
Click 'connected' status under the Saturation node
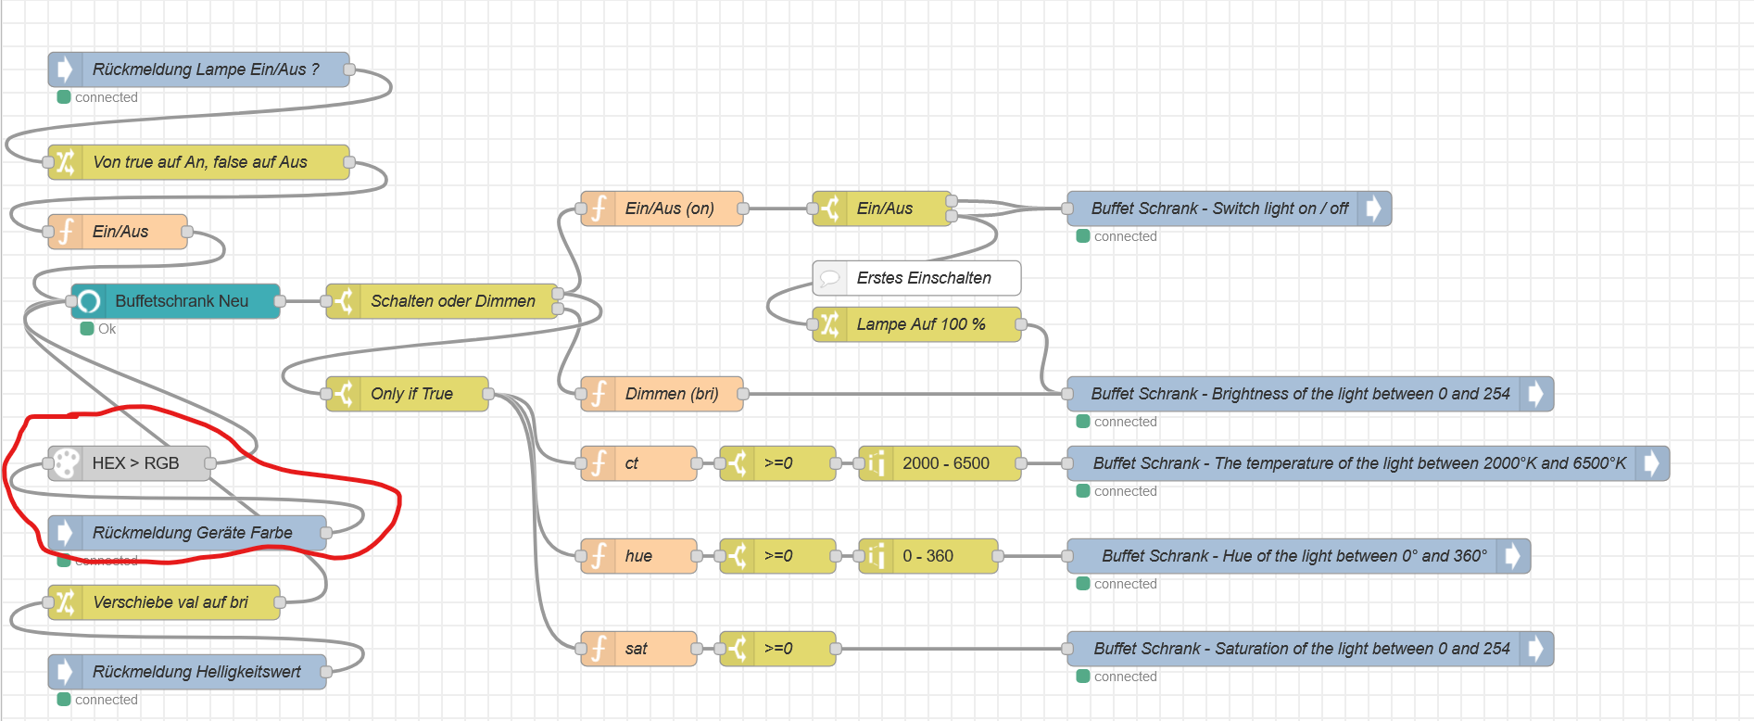pos(1117,677)
